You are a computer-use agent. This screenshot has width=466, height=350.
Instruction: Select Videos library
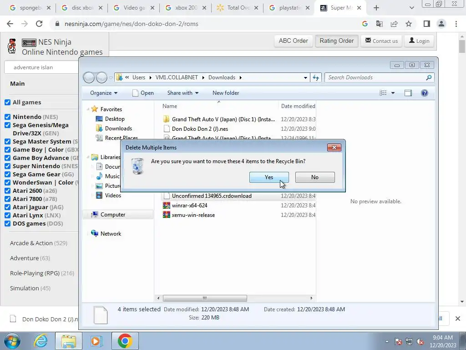pos(108,195)
